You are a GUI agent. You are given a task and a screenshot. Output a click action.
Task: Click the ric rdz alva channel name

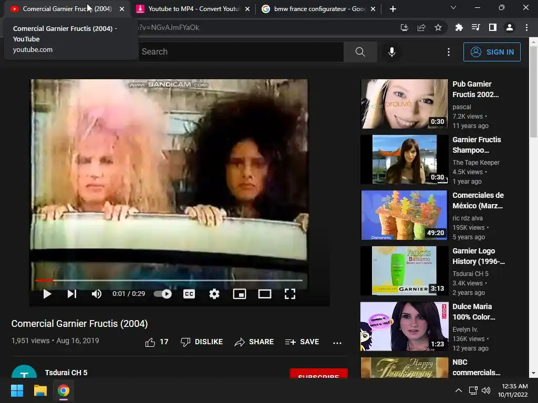click(467, 218)
